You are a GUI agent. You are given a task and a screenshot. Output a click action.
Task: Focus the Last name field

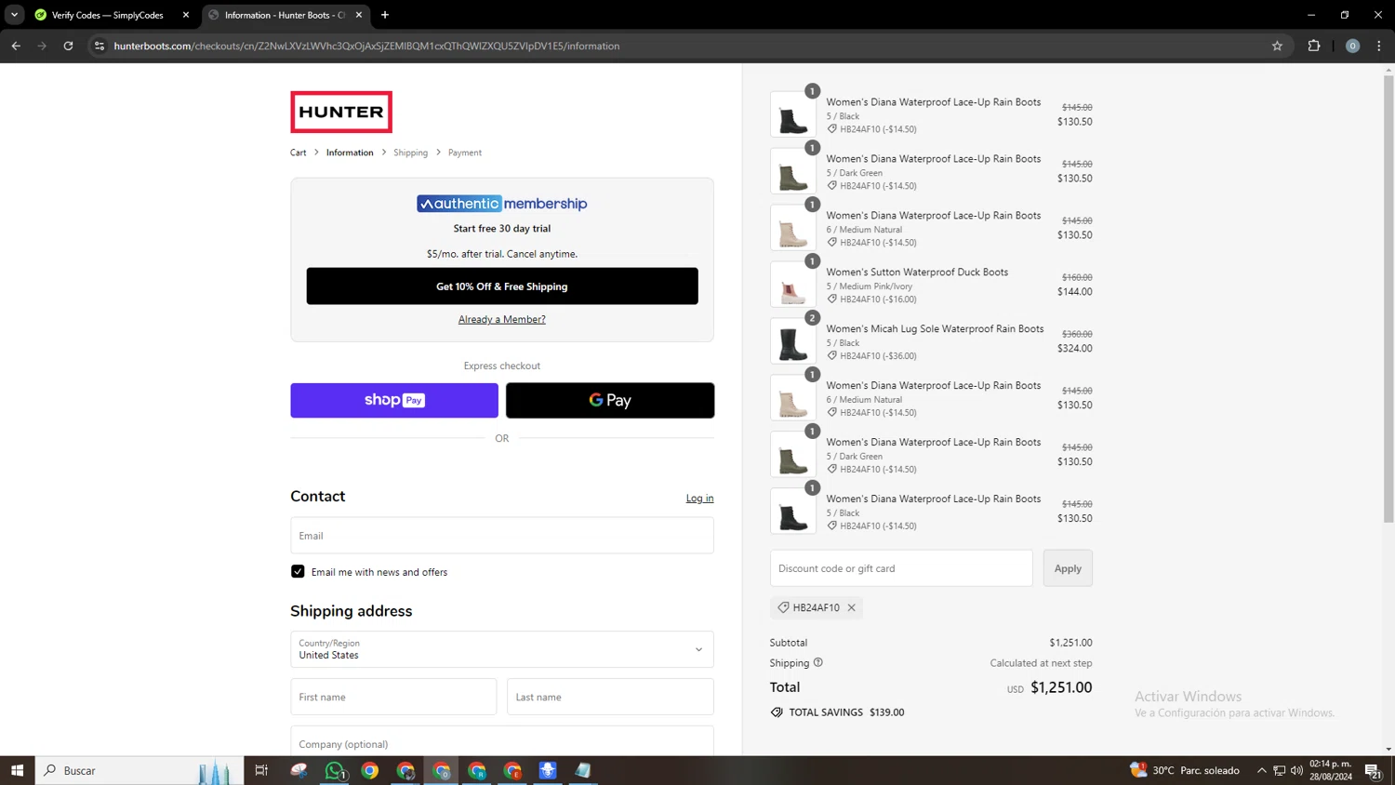(x=610, y=697)
